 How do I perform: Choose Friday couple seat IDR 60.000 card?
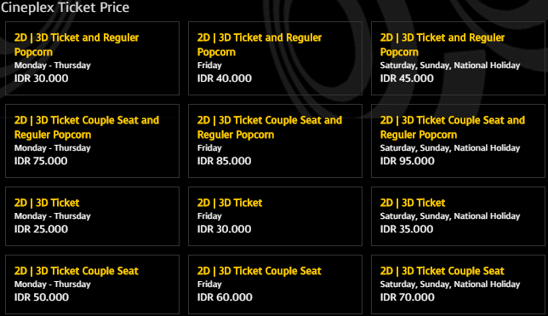tap(275, 284)
